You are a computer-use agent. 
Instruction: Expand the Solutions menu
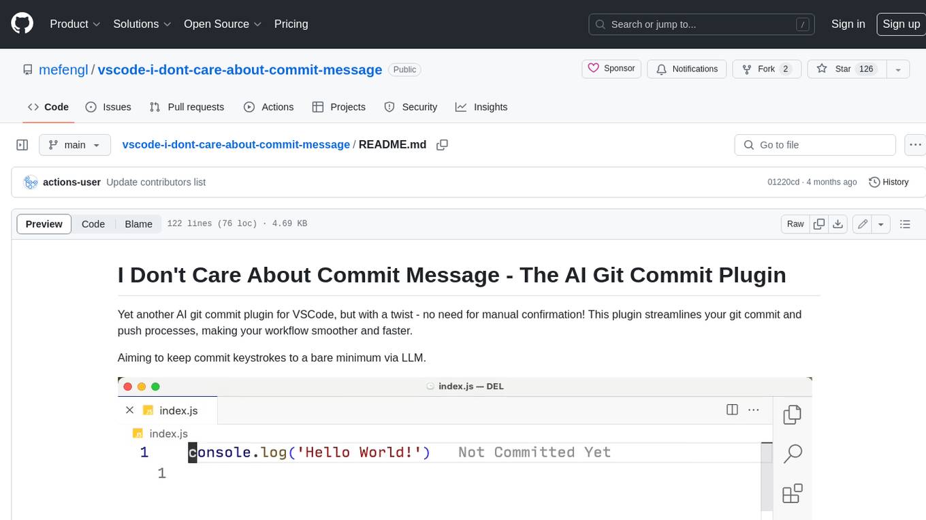pos(142,24)
